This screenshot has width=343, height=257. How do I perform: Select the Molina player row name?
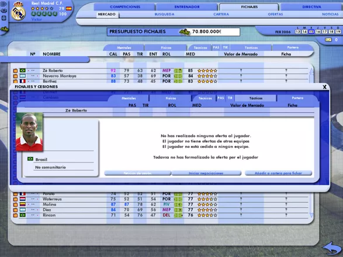pos(50,204)
